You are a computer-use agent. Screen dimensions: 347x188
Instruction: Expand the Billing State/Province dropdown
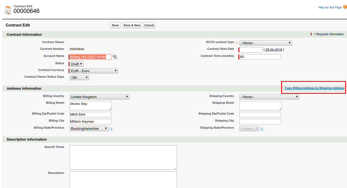coord(89,129)
